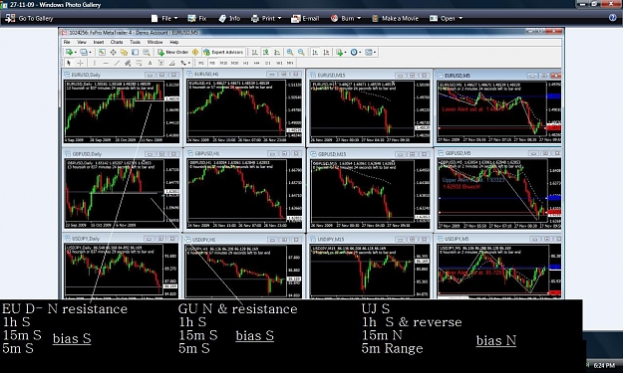Screen dimensions: 623x373
Task: Select the Arrows objects tool
Action: tap(182, 63)
